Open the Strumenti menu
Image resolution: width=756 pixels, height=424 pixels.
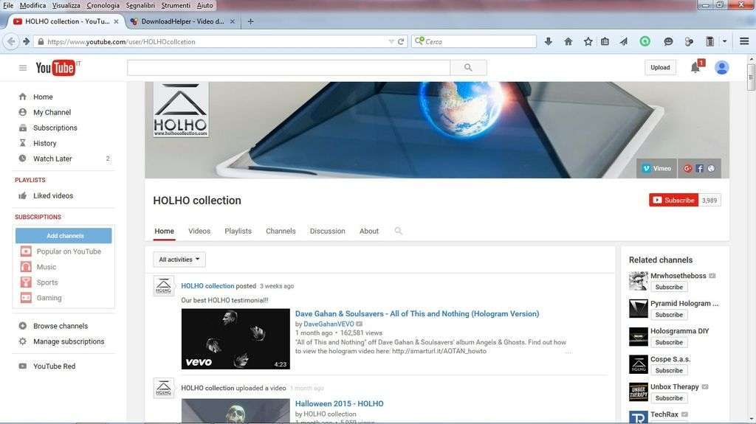click(x=176, y=5)
